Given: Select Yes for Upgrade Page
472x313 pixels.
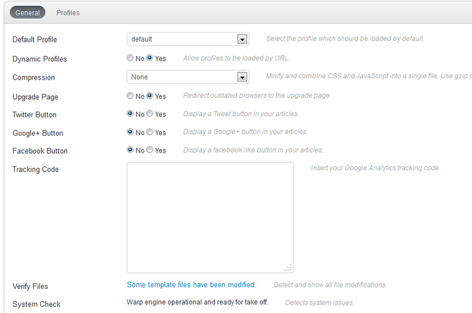Looking at the screenshot, I should (x=150, y=96).
